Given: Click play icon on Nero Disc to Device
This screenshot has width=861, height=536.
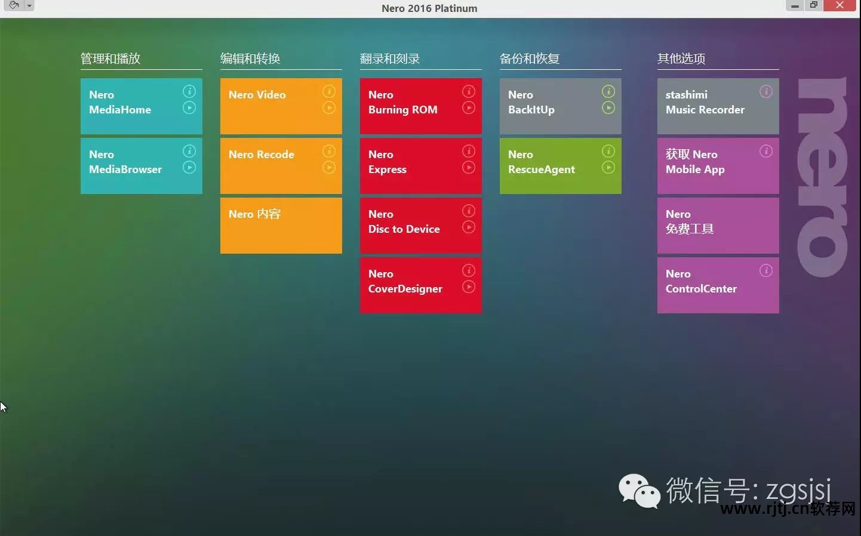Looking at the screenshot, I should tap(469, 227).
